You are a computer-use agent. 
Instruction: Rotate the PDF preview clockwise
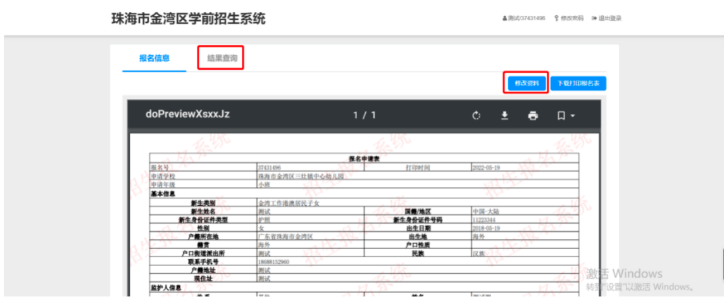tap(477, 115)
